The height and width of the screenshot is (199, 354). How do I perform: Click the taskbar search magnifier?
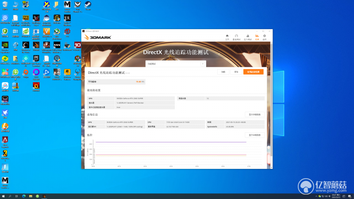point(10,196)
